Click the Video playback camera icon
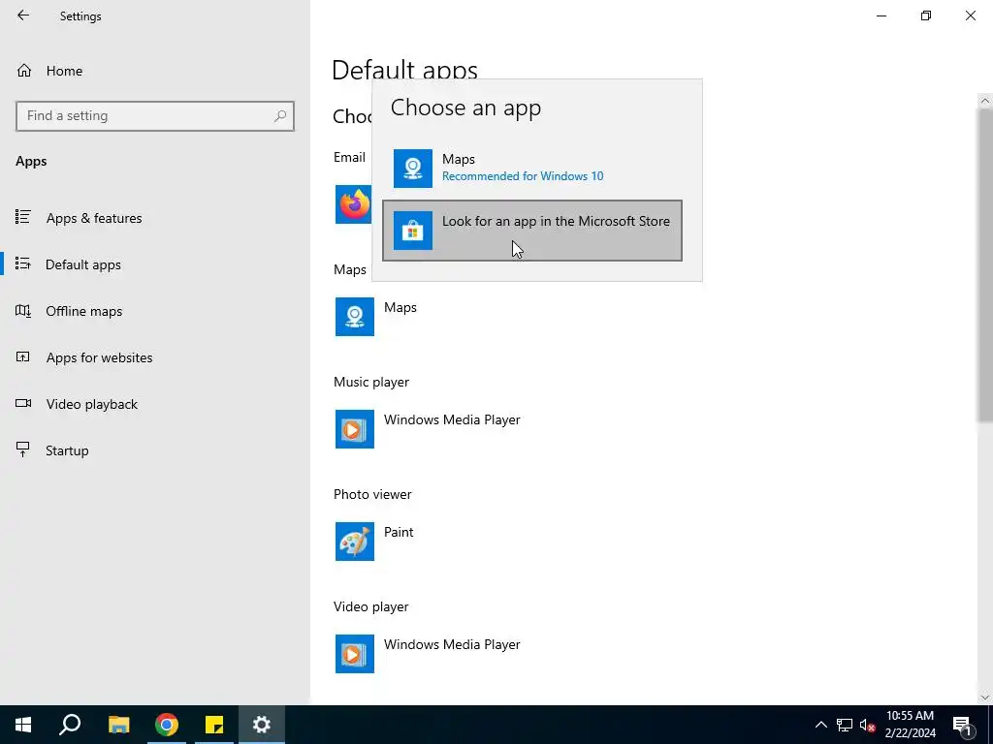Screen dimensions: 993x744 tap(23, 403)
